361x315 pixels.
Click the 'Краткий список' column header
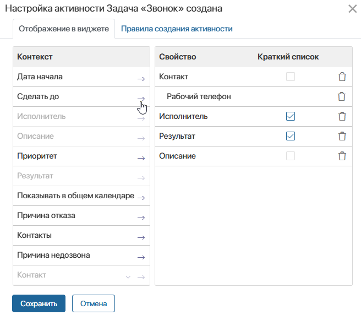click(288, 57)
